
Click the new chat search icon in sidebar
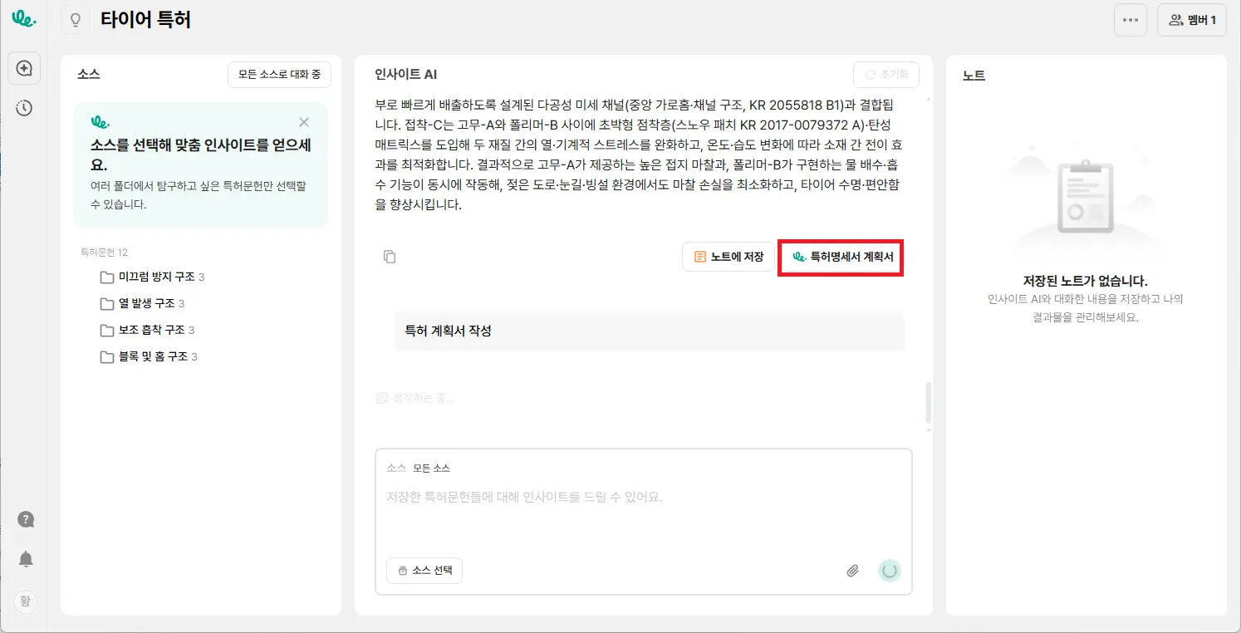coord(24,68)
